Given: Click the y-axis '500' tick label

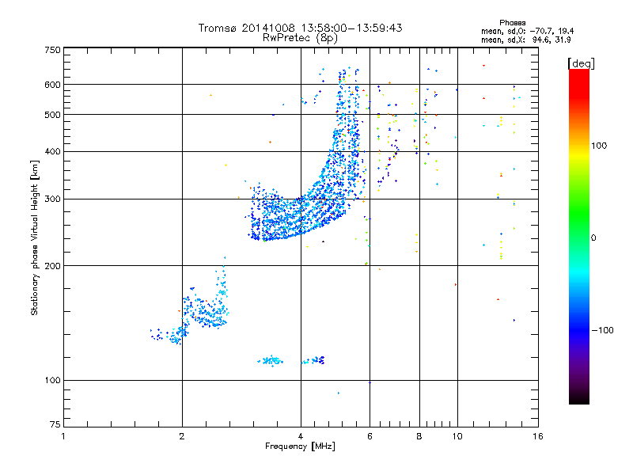Looking at the screenshot, I should (x=52, y=115).
